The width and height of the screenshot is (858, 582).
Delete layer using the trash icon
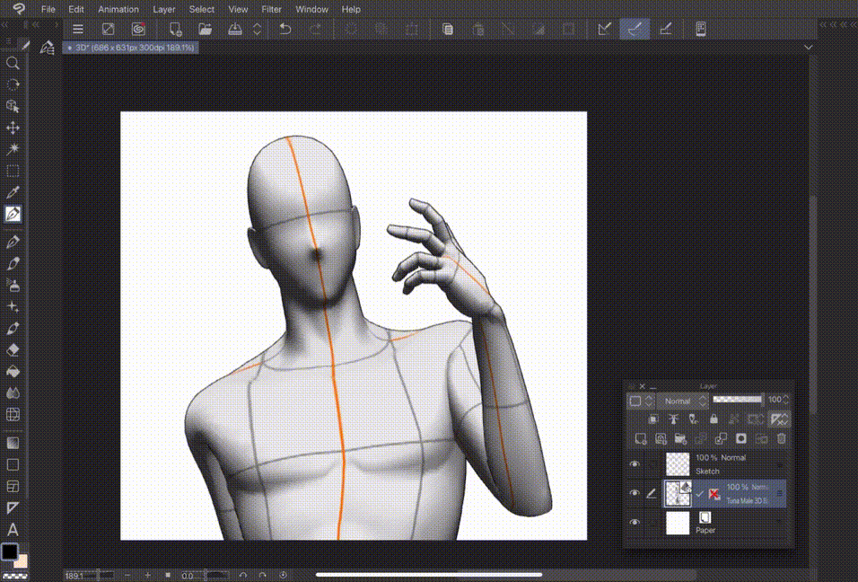(781, 438)
